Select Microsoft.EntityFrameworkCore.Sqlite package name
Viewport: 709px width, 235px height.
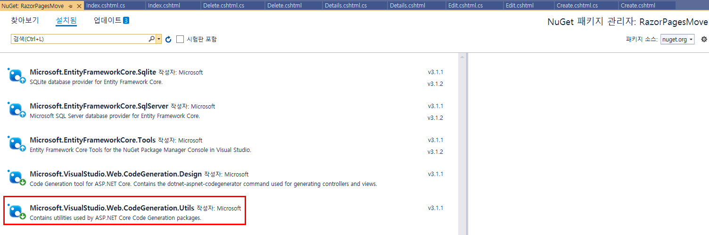coord(93,72)
